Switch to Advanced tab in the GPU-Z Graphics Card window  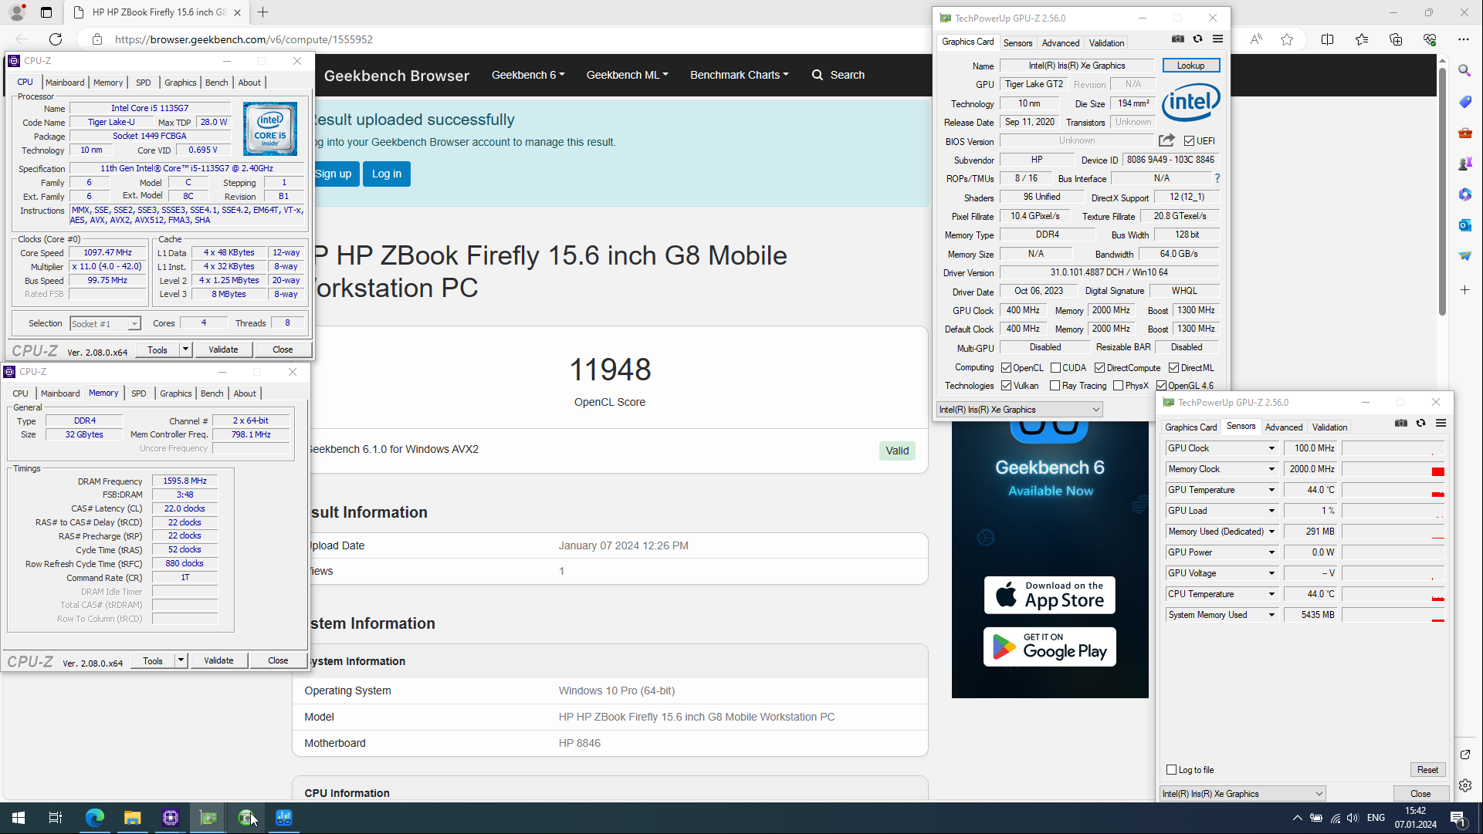1060,43
